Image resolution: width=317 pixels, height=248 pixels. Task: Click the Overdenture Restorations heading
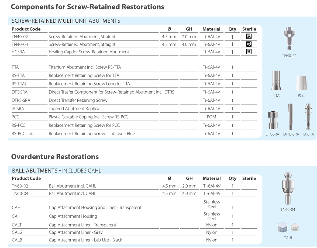coord(55,157)
